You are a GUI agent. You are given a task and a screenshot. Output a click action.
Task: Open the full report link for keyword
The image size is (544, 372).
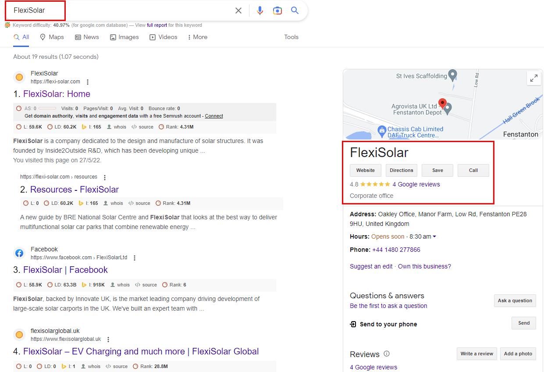click(x=157, y=25)
